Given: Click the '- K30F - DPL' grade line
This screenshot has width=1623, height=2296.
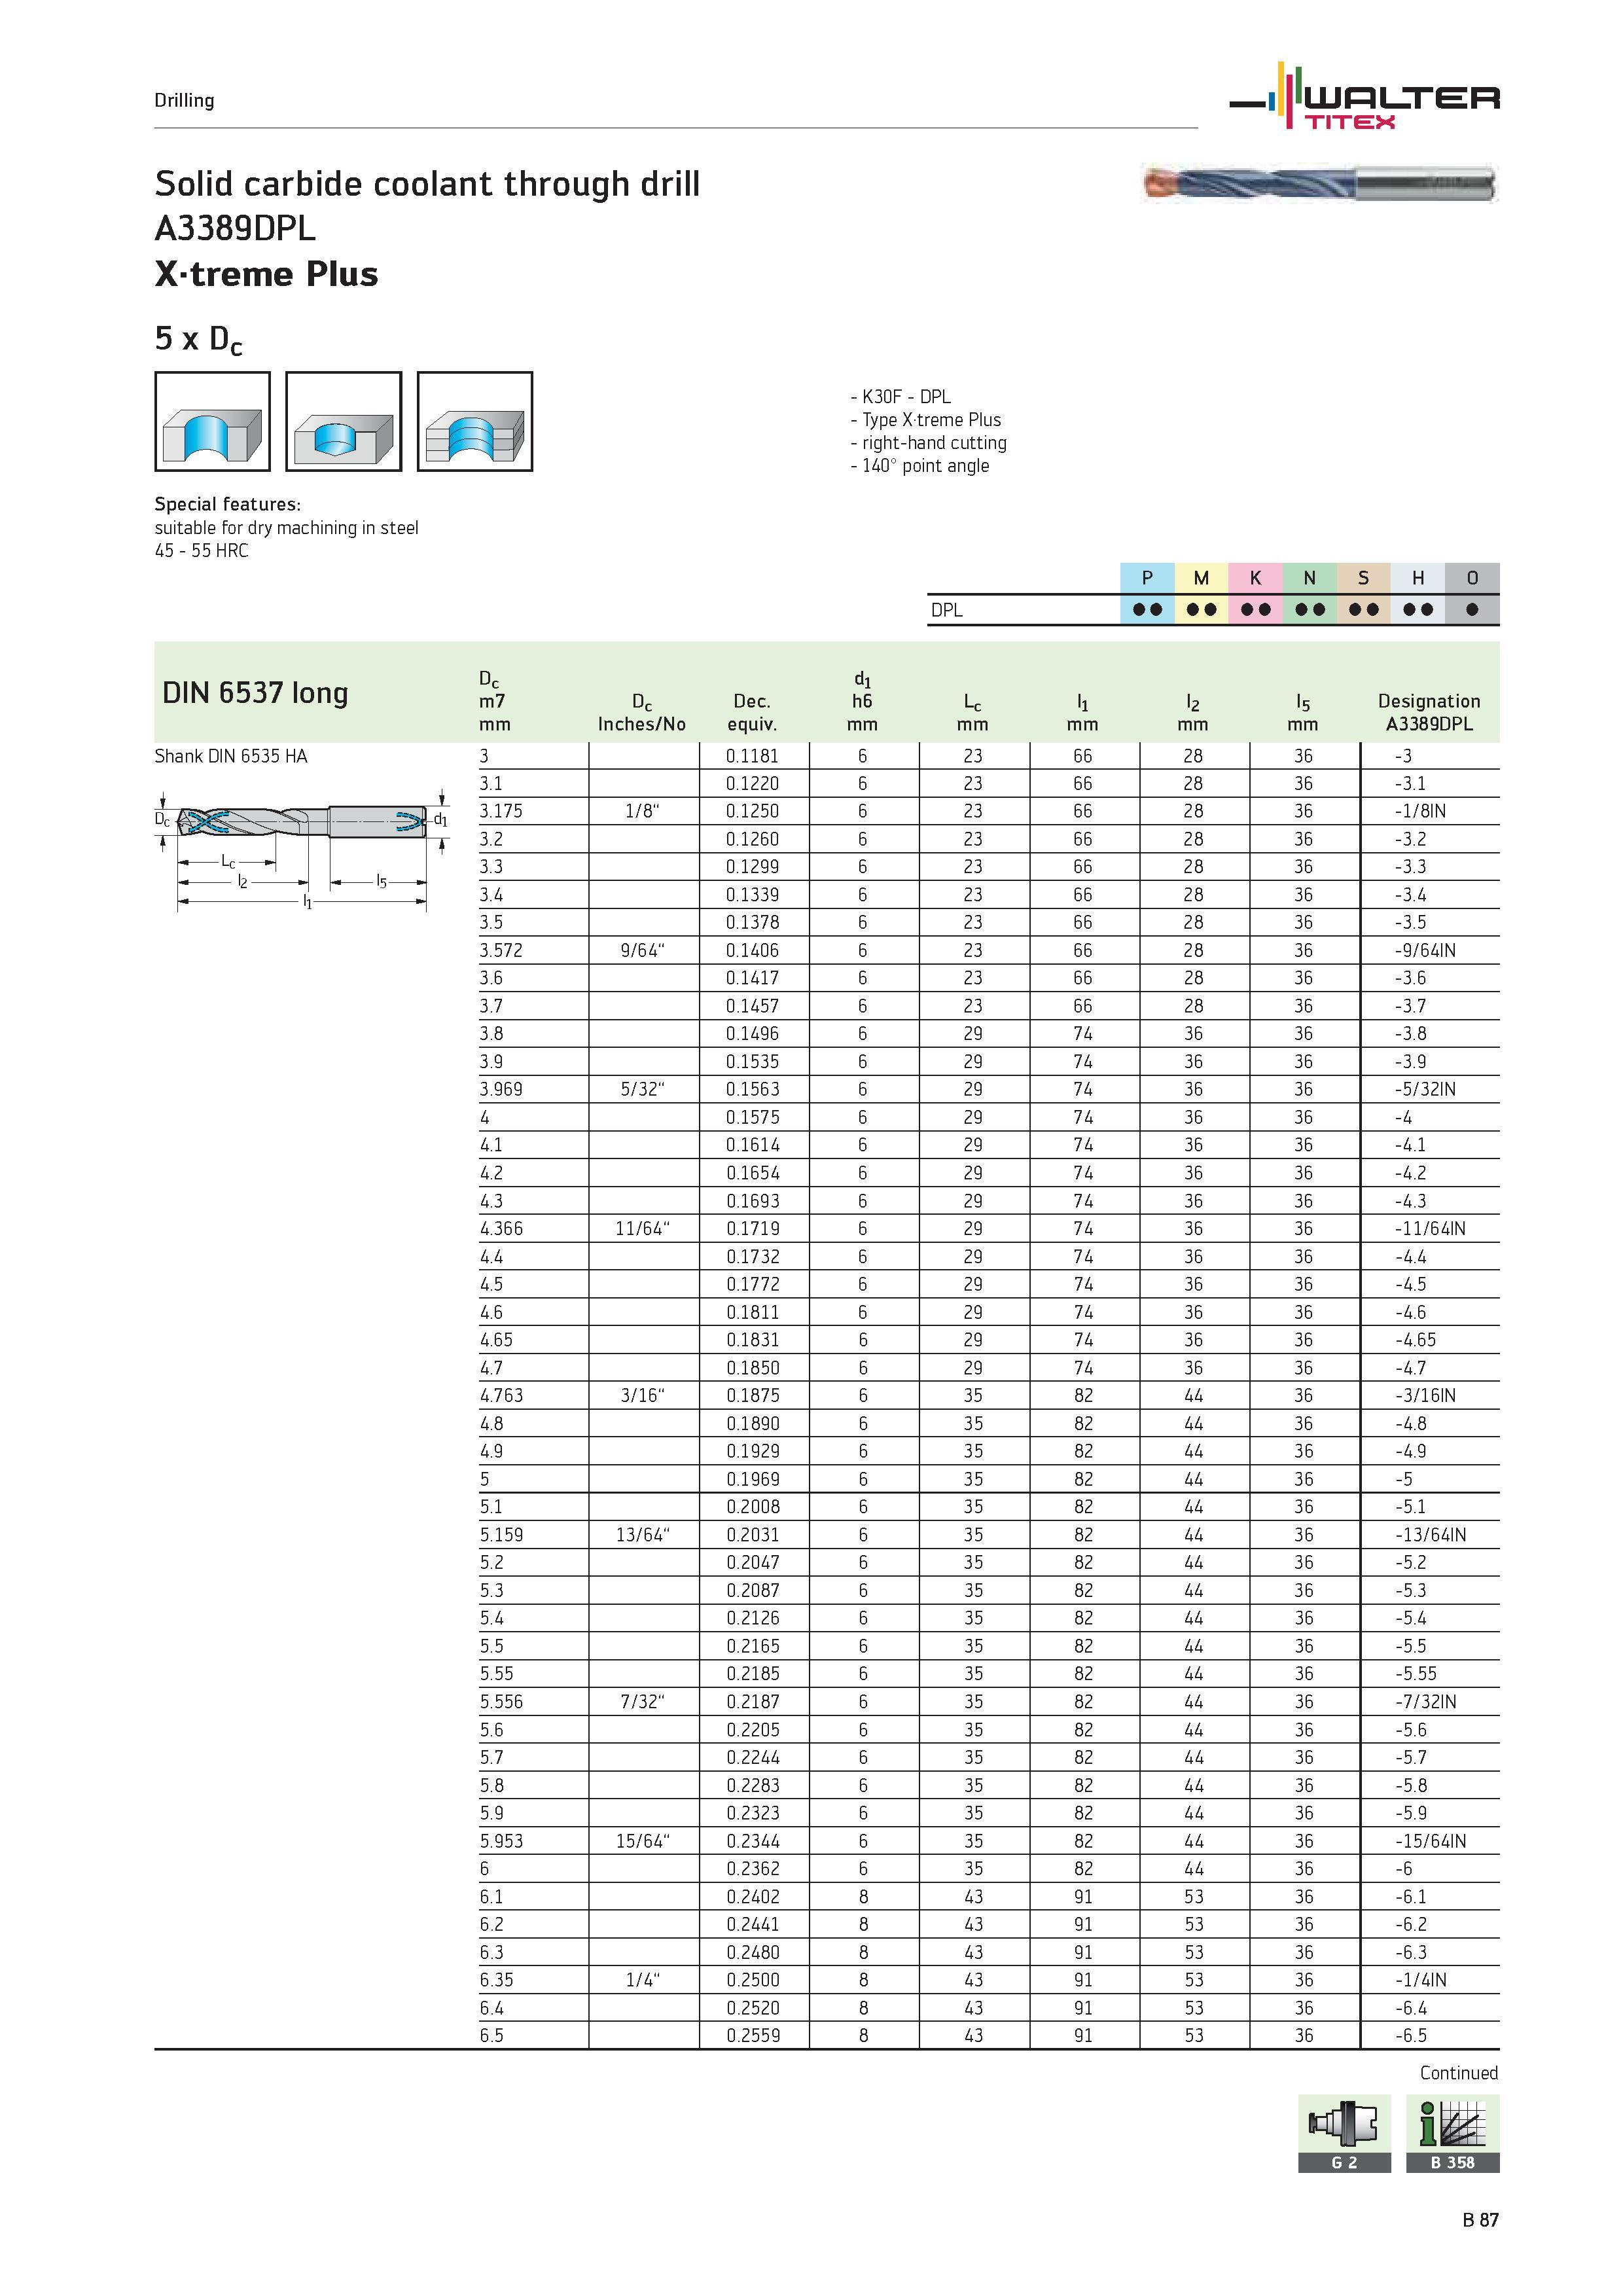Looking at the screenshot, I should coord(900,397).
